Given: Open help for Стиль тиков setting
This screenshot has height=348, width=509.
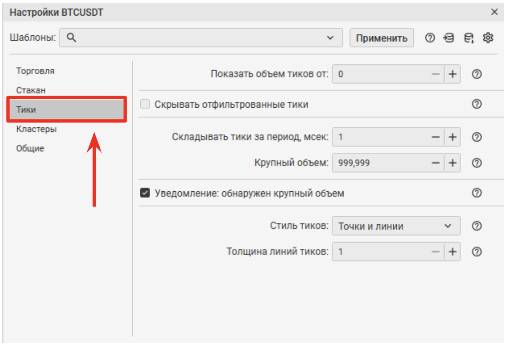Looking at the screenshot, I should [476, 226].
